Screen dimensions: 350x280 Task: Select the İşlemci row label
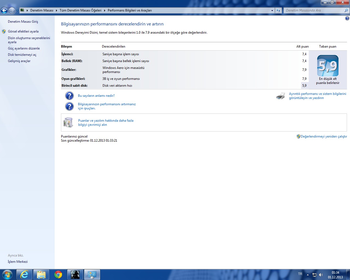tap(67, 54)
